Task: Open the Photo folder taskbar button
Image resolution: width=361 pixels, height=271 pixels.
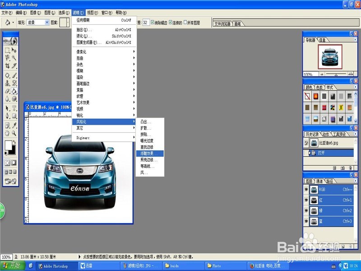Action: [x=225, y=266]
